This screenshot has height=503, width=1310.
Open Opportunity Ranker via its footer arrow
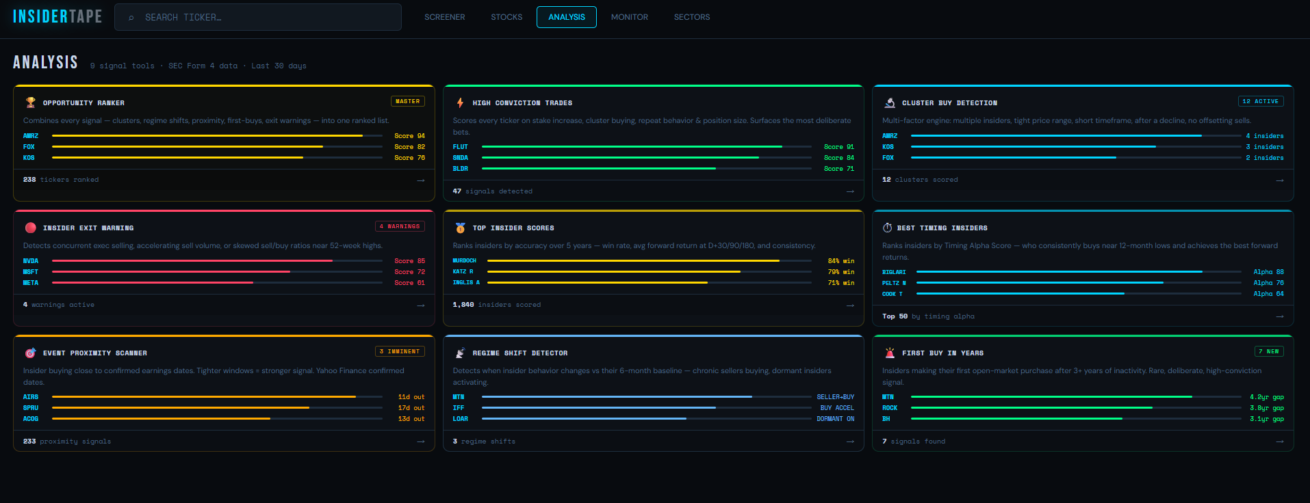tap(421, 180)
